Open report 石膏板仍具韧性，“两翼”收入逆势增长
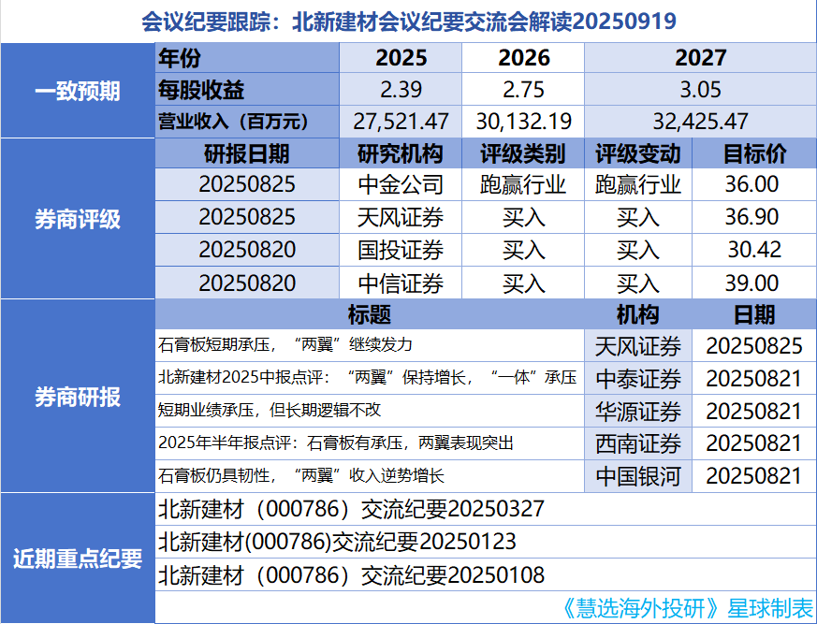The image size is (817, 624). click(x=370, y=475)
